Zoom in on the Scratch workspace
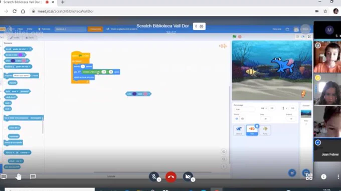This screenshot has height=191, width=341. pyautogui.click(x=224, y=152)
